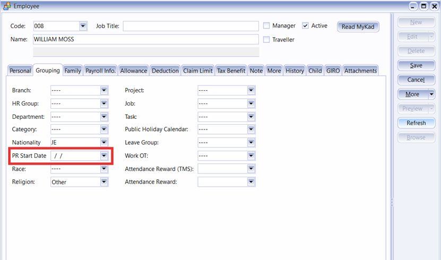Enable the Traveller checkbox
The width and height of the screenshot is (441, 260).
(267, 40)
